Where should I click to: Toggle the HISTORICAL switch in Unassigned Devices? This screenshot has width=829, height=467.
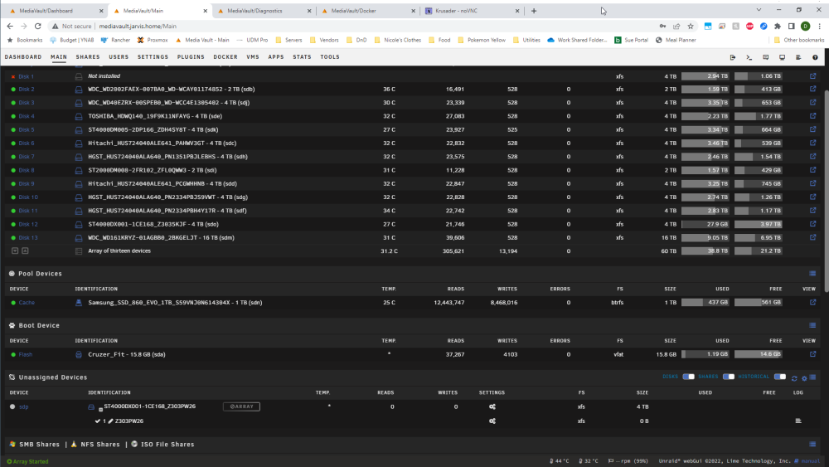[x=780, y=377]
